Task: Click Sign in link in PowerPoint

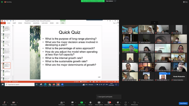Action: pyautogui.click(x=115, y=23)
